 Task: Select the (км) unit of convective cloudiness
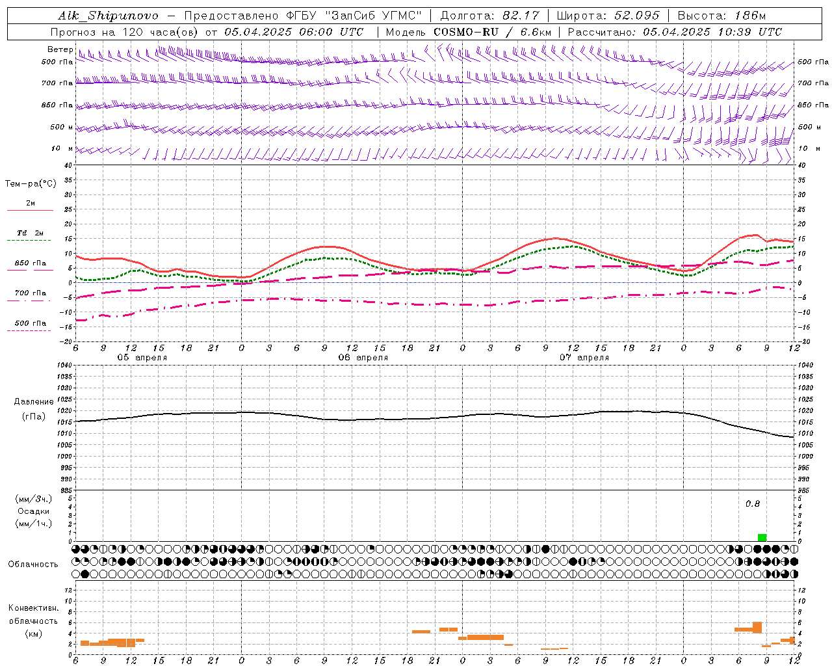[x=34, y=633]
